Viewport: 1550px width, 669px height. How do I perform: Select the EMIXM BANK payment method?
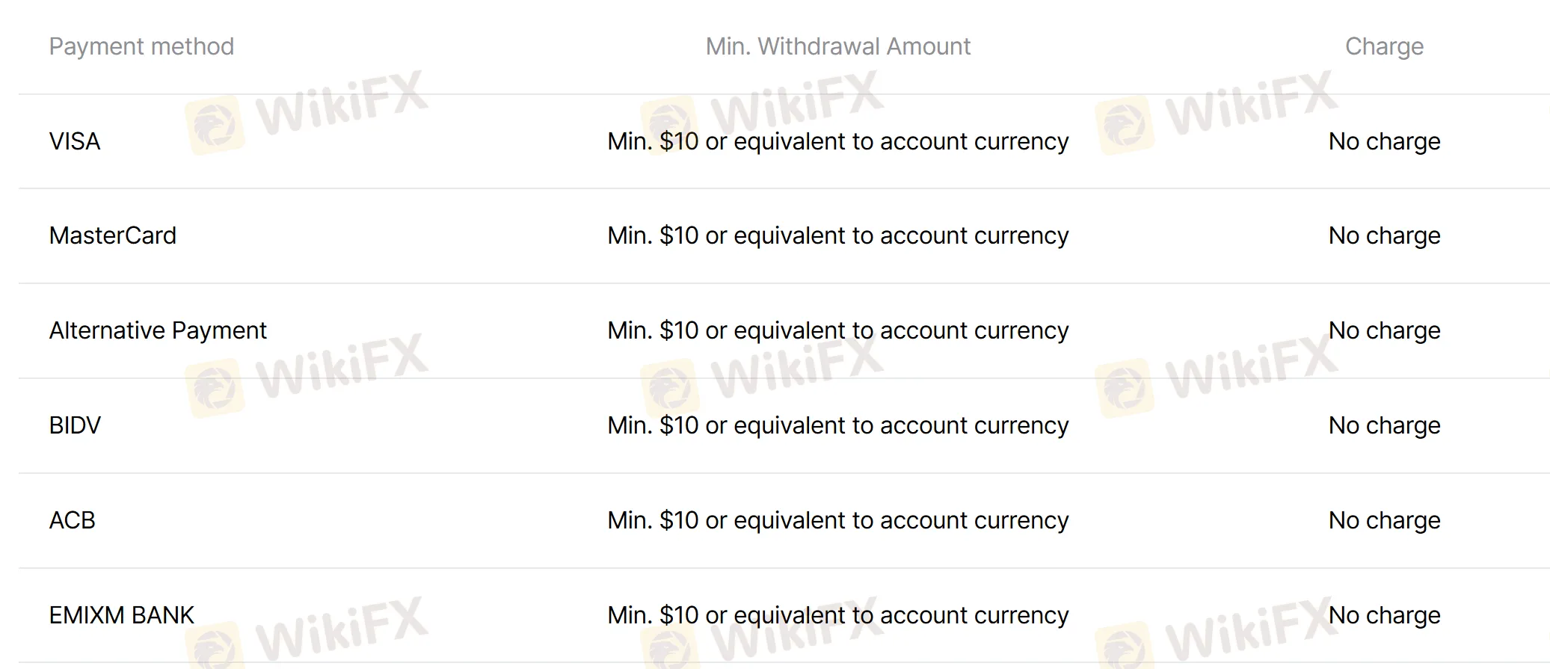point(122,615)
